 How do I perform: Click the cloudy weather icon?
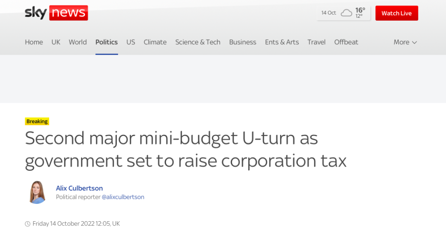tap(346, 13)
